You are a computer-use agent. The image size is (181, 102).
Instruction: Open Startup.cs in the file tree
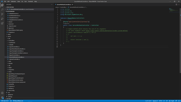(11, 88)
